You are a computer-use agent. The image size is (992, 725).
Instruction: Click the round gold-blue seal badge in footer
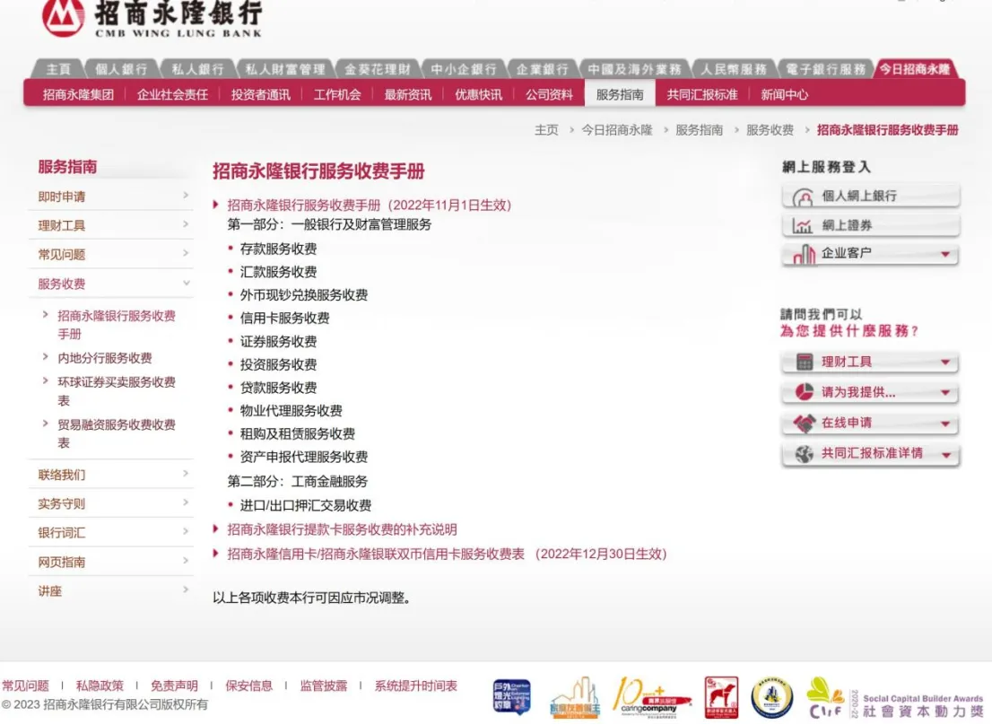tap(771, 698)
